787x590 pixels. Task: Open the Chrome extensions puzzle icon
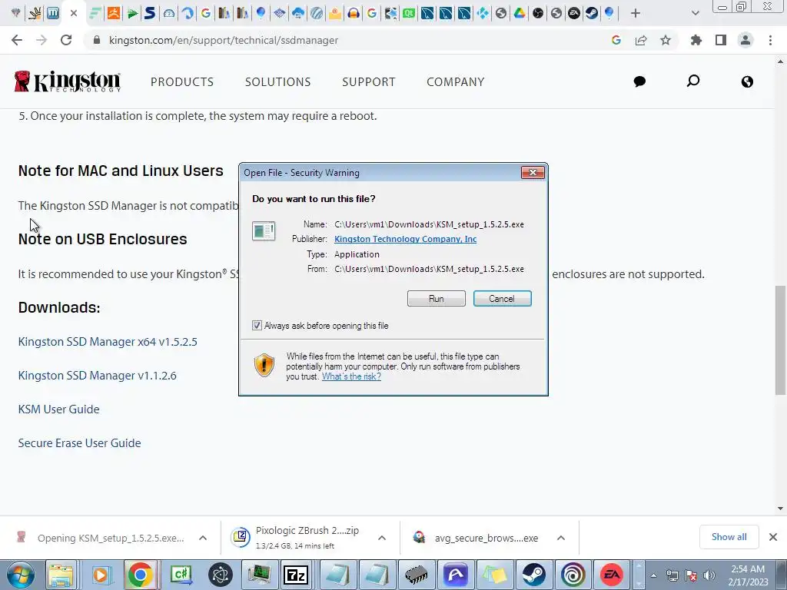[696, 40]
